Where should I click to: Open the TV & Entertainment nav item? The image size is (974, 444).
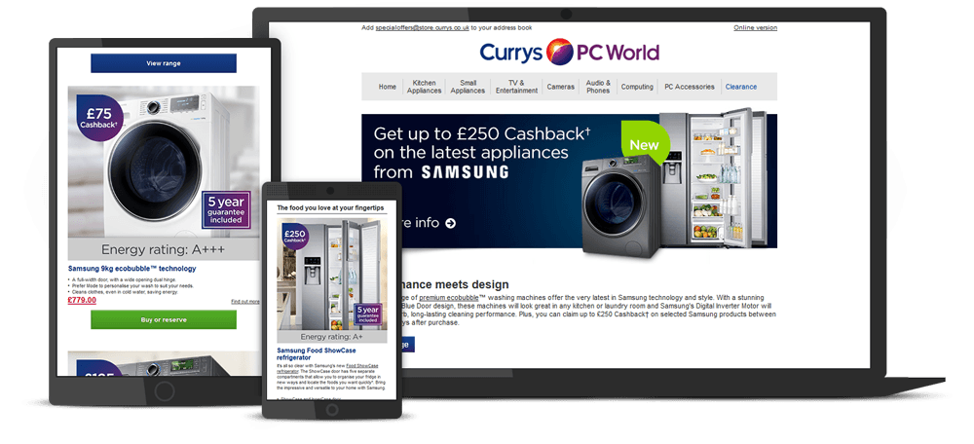(x=516, y=87)
